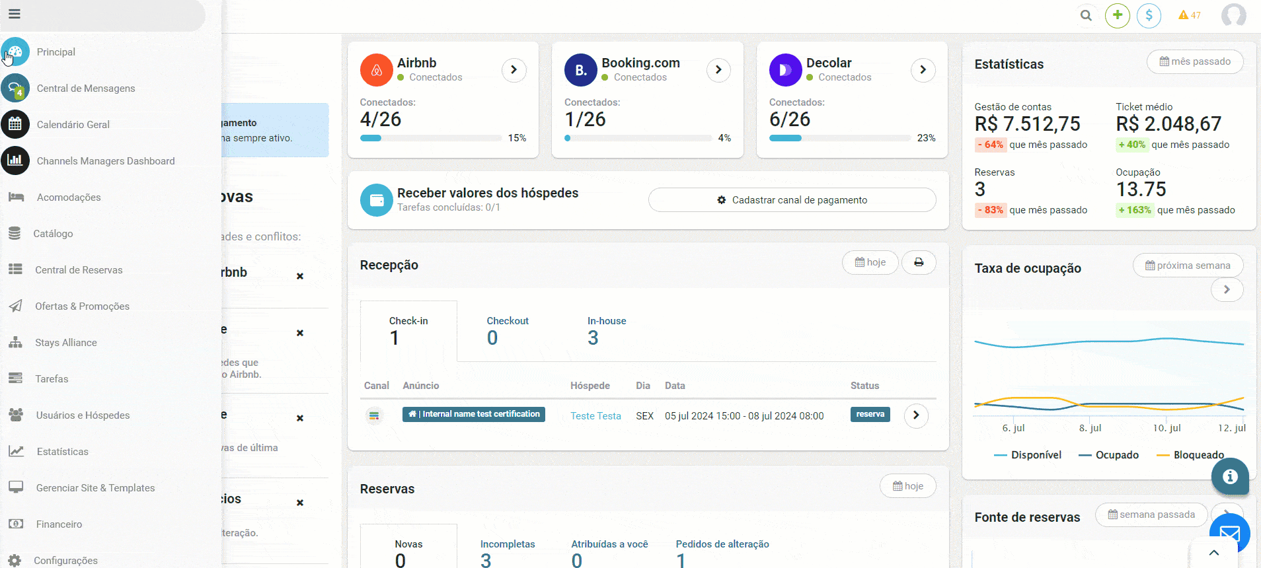
Task: Select Catálogo database icon
Action: click(15, 233)
